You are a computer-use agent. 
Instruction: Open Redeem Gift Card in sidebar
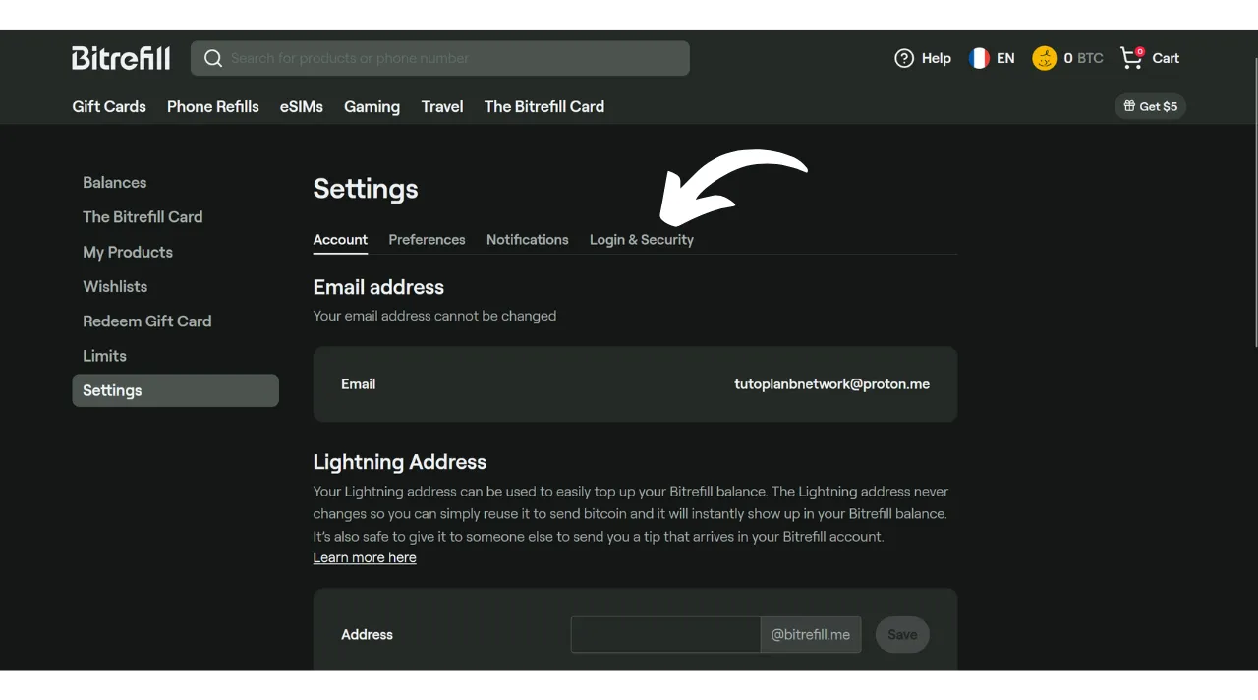click(147, 321)
